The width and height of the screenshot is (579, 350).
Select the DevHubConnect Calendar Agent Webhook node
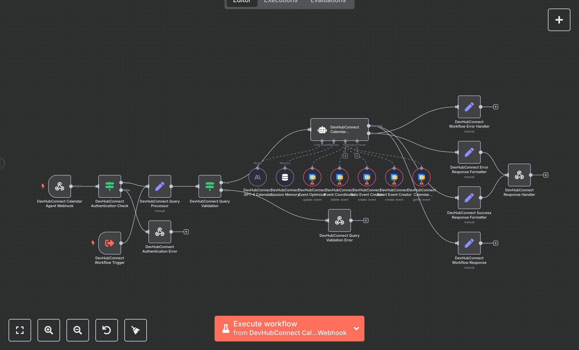pyautogui.click(x=60, y=187)
